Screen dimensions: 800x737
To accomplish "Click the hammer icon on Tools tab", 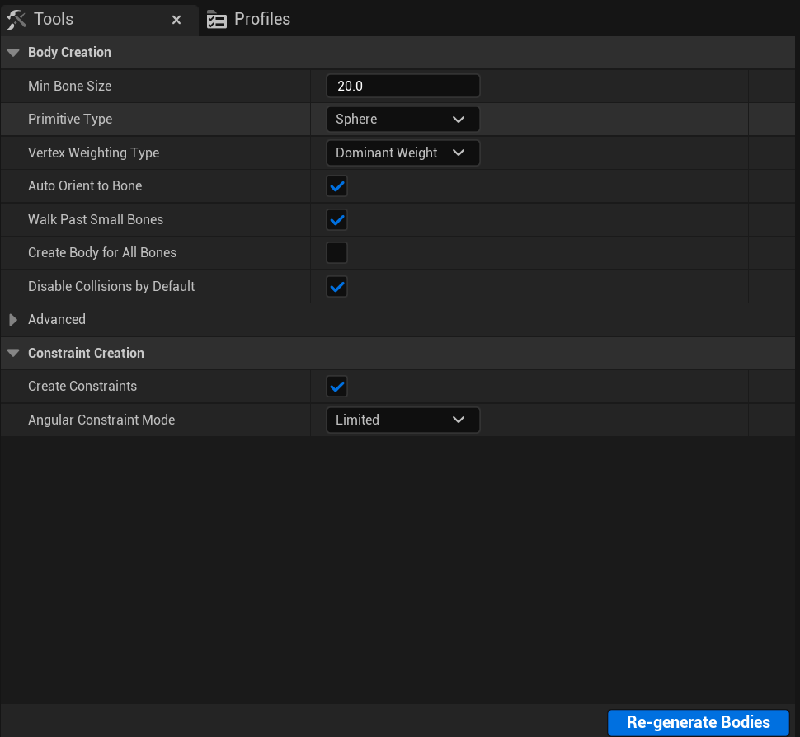I will [16, 18].
